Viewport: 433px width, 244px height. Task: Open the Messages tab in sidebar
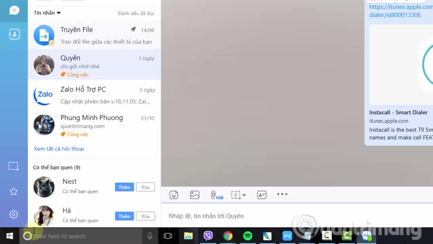[x=14, y=11]
